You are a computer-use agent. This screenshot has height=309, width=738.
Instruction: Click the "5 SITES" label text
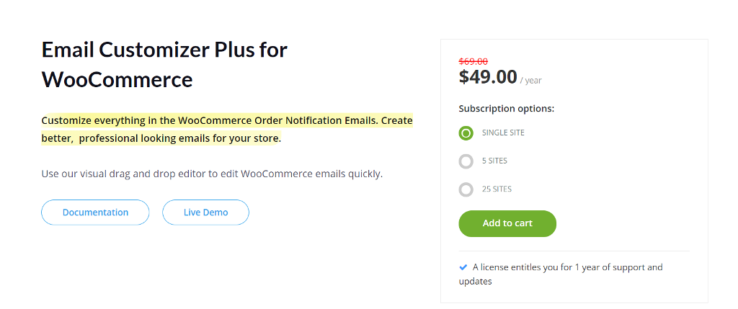pyautogui.click(x=494, y=161)
